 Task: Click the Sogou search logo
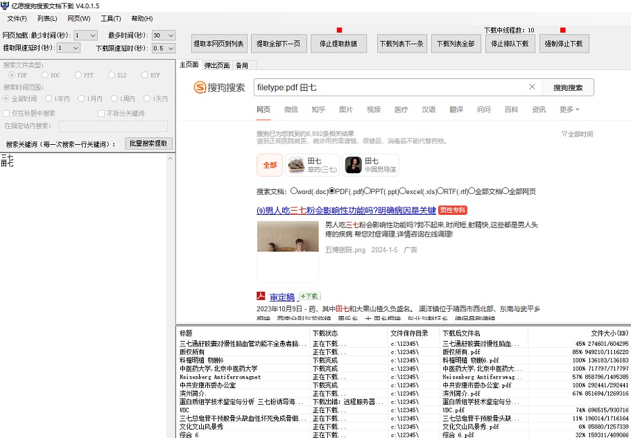(x=219, y=87)
